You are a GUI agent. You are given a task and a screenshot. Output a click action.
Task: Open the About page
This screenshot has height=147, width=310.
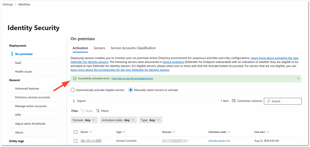point(19,132)
